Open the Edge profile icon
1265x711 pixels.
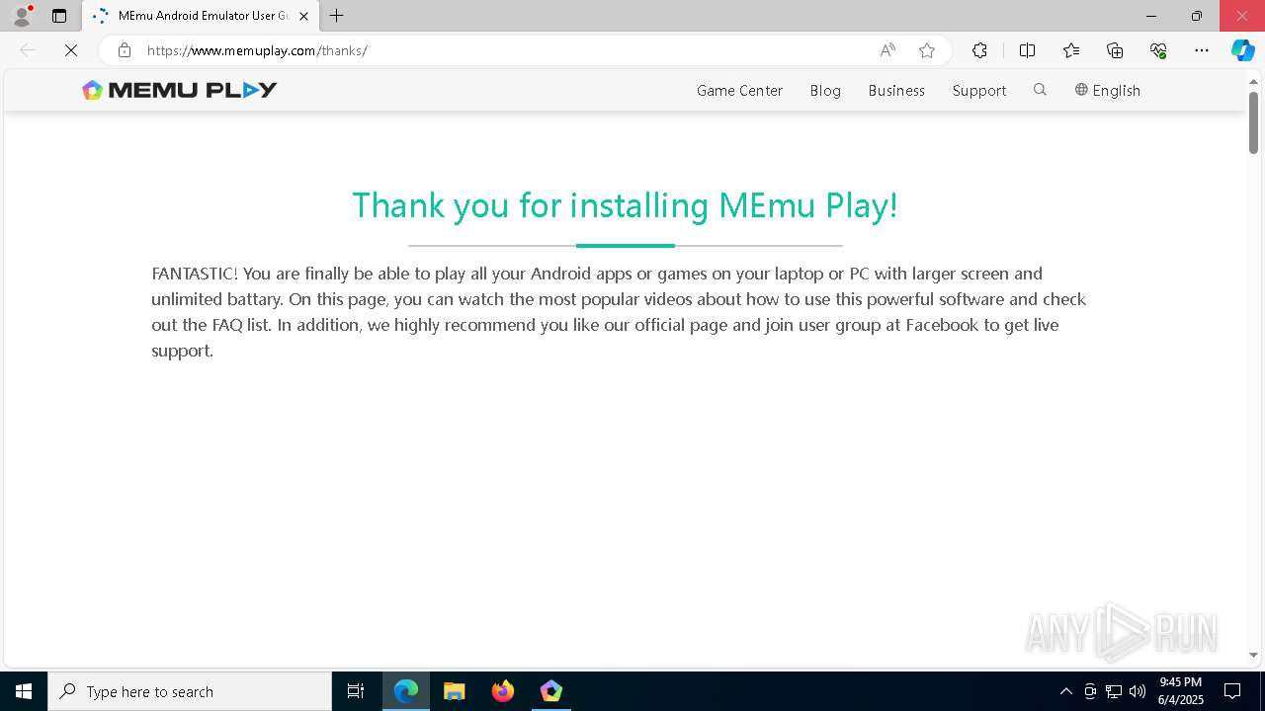pos(21,16)
